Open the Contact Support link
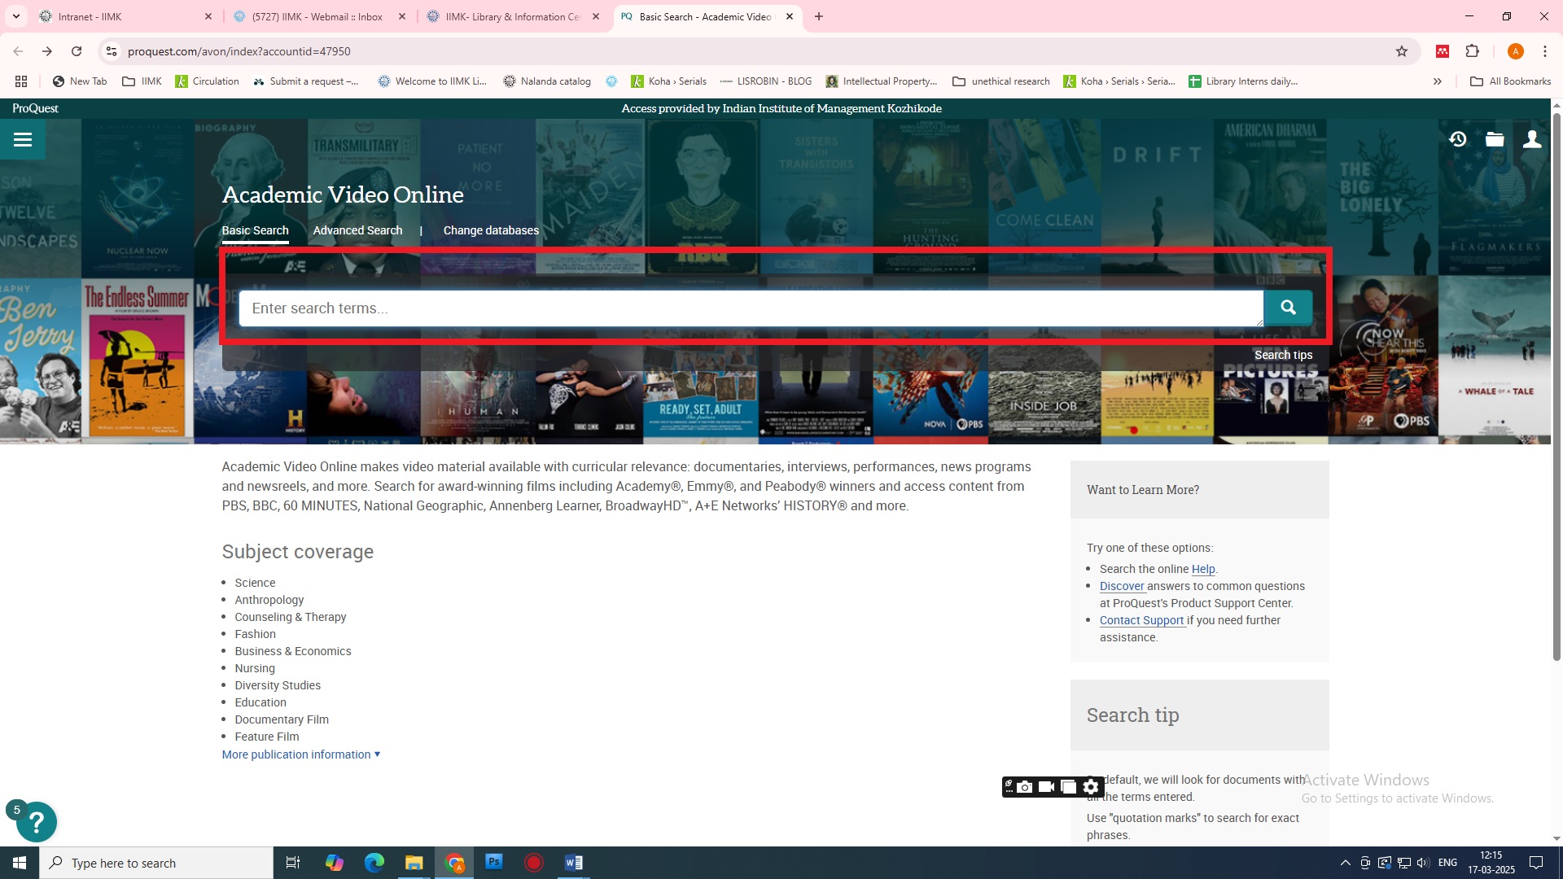Screen dimensions: 1563x879 (1141, 620)
